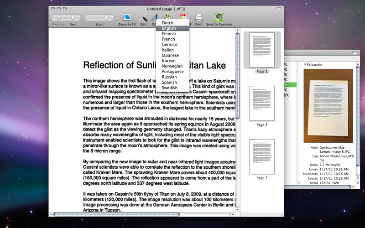Screen dimensions: 365x228
Task: Click the Zoom to Fit icon
Action: [128, 17]
